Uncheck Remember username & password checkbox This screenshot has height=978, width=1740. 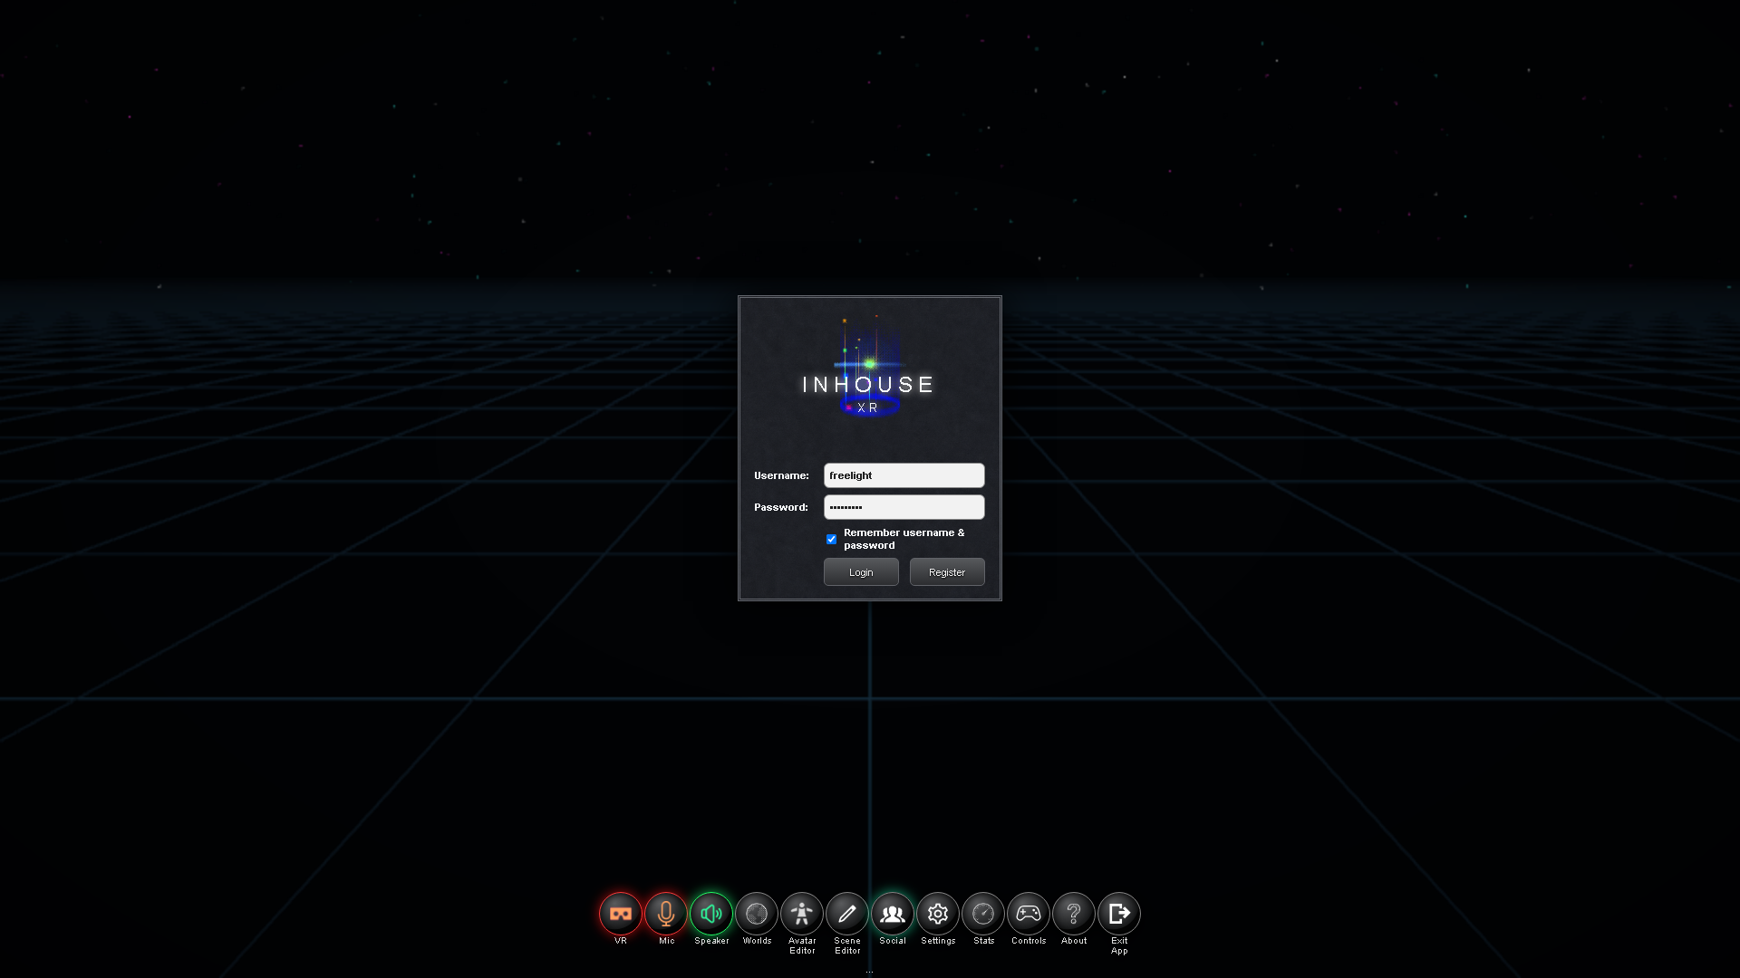(831, 539)
